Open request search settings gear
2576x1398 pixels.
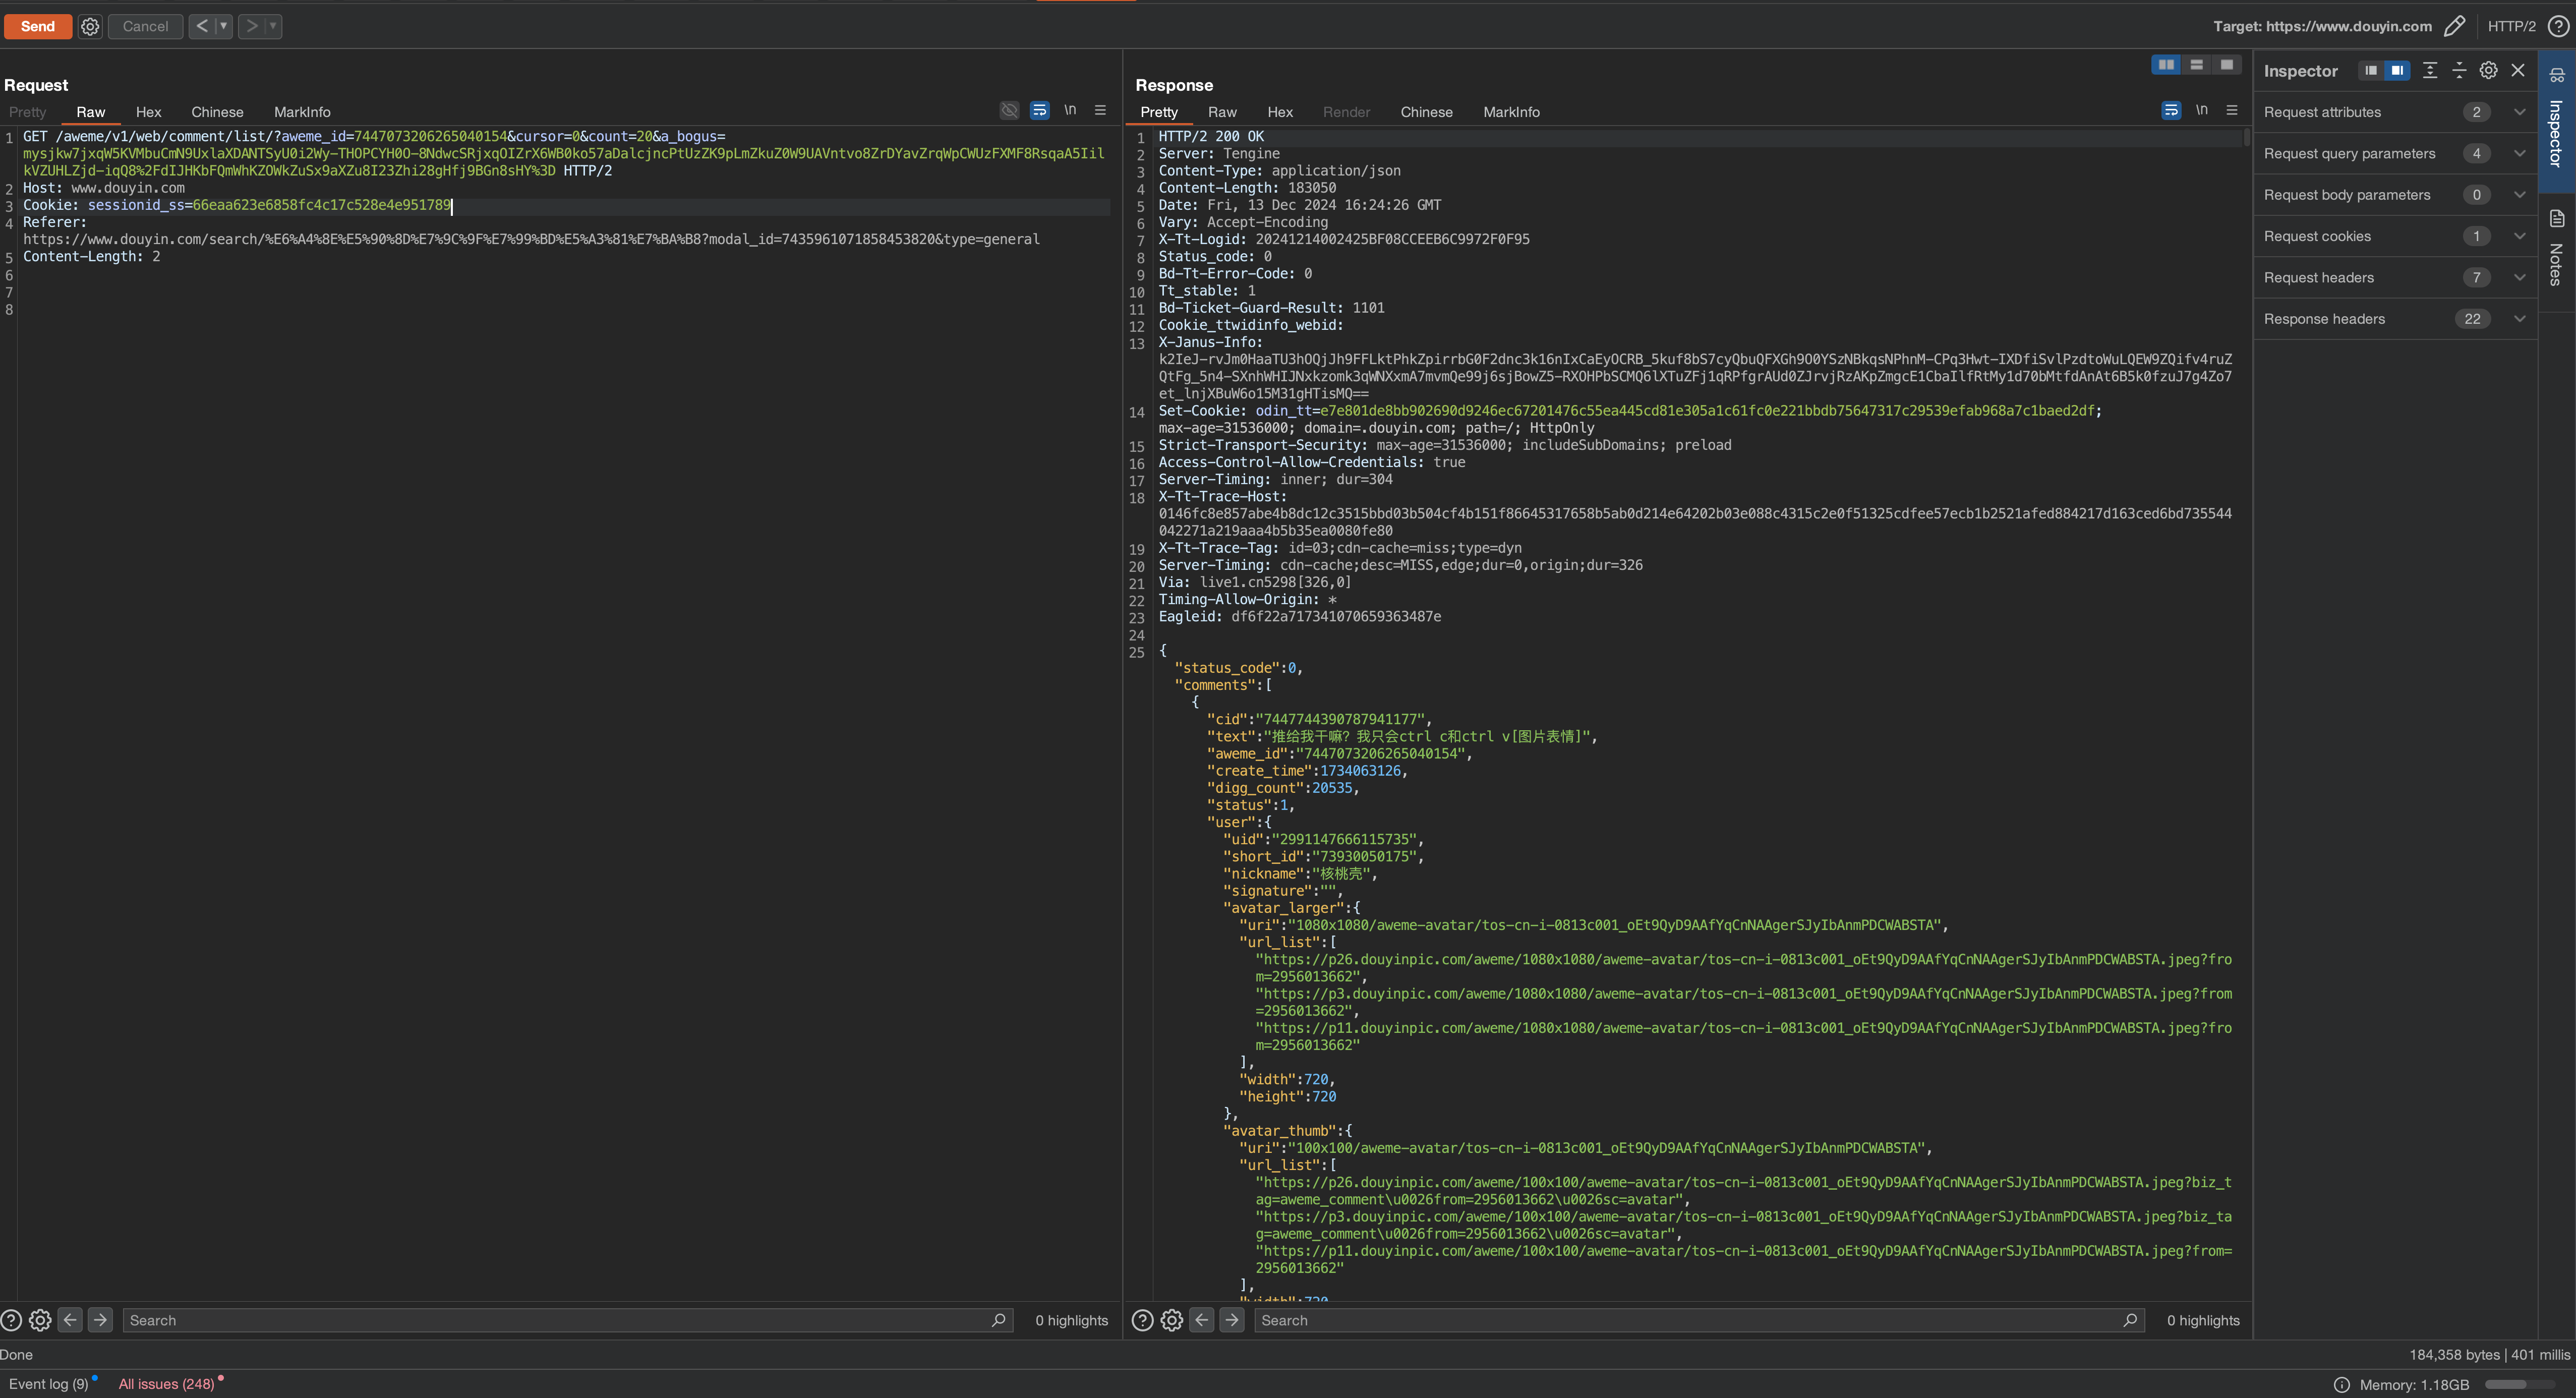pos(40,1320)
